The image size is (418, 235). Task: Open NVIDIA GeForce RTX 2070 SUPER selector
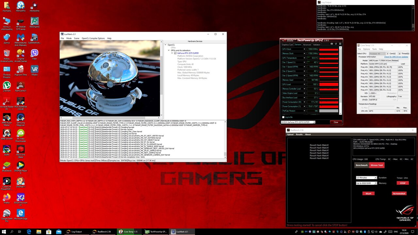[x=298, y=122]
